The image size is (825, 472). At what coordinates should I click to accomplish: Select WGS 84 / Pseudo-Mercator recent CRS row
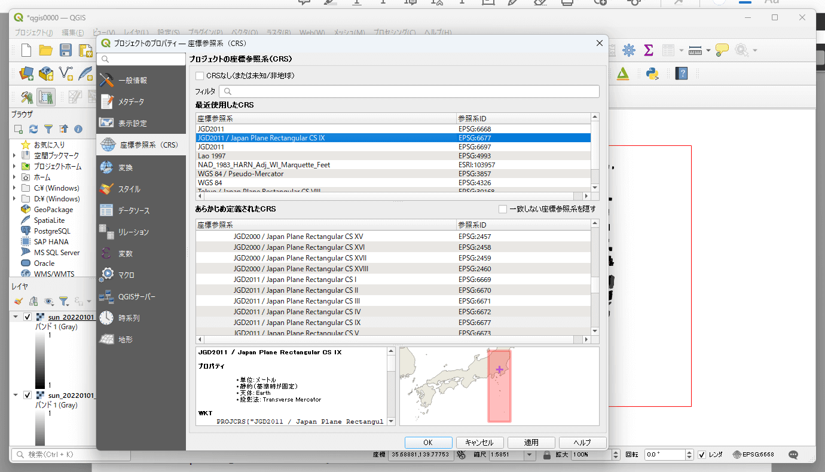(x=393, y=174)
